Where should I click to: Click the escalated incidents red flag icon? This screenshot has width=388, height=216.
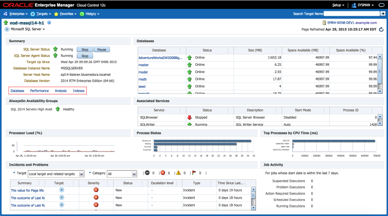(194, 173)
